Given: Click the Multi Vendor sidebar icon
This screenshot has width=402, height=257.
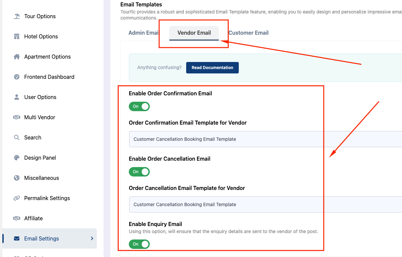Looking at the screenshot, I should click(17, 117).
